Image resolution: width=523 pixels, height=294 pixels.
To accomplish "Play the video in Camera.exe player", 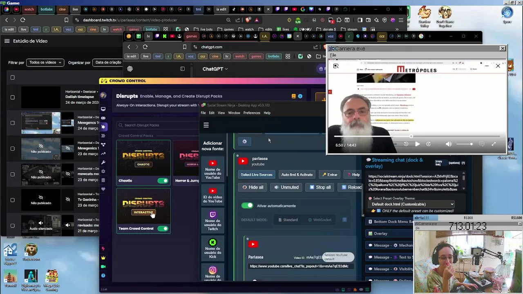I will pyautogui.click(x=417, y=144).
